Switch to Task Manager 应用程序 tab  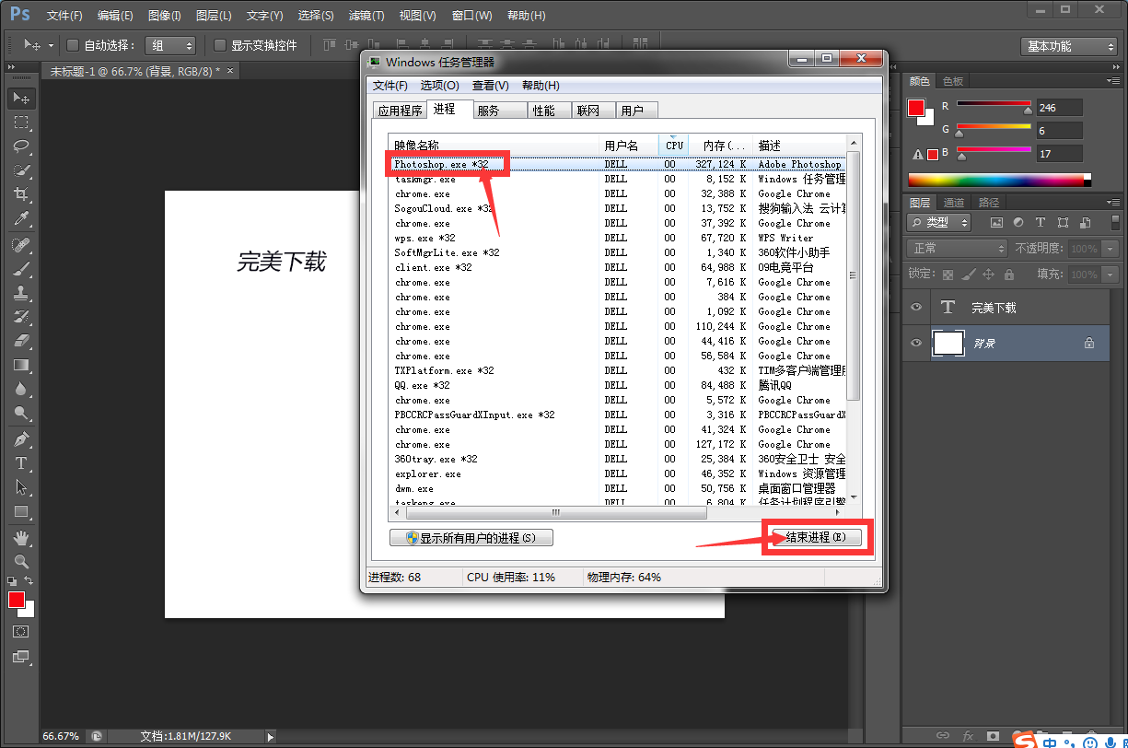click(400, 111)
